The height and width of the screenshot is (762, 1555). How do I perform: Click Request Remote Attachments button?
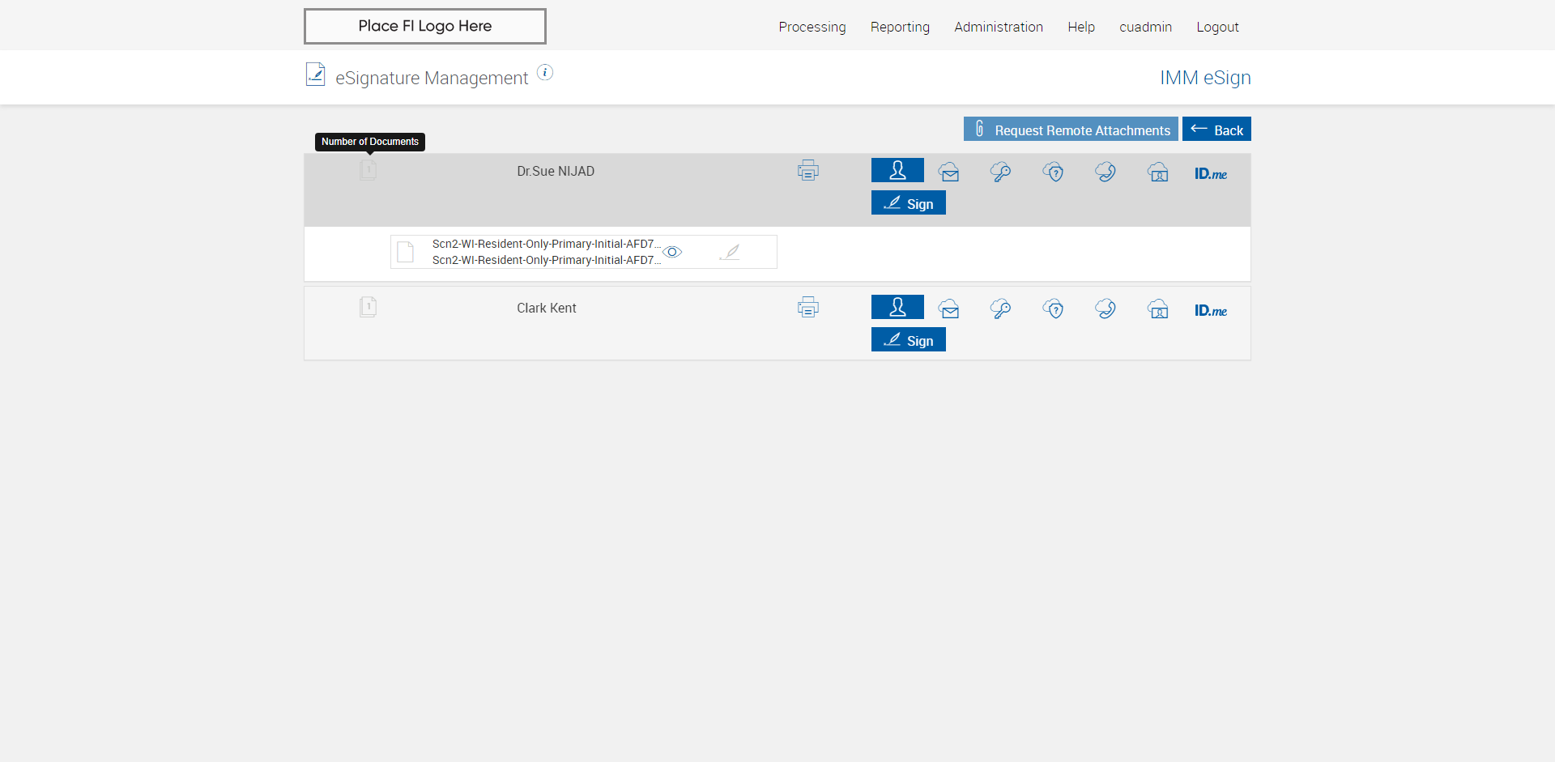tap(1071, 129)
